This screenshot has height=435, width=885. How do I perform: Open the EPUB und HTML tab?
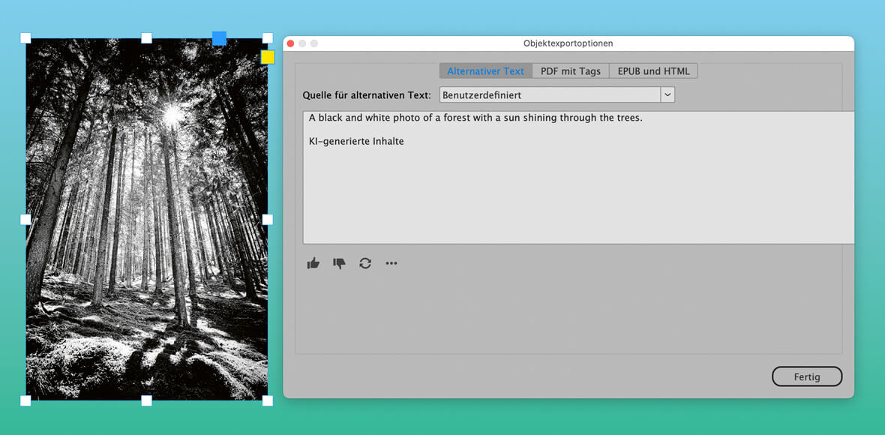click(x=652, y=70)
